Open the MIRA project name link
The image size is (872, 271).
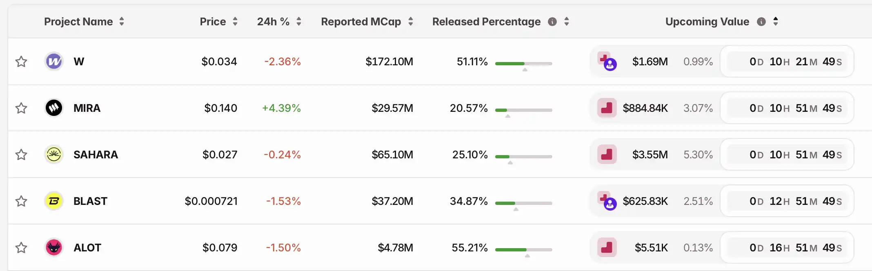87,108
